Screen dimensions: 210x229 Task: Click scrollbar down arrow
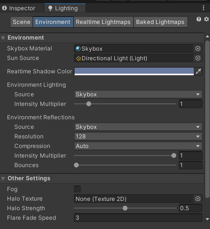[207, 219]
